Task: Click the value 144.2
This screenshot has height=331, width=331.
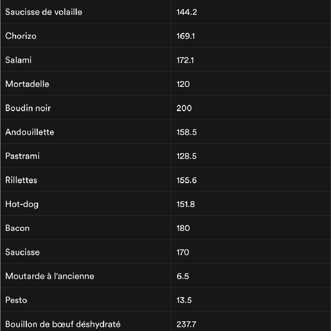Action: (187, 12)
